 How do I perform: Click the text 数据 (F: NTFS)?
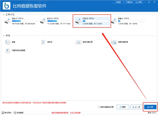(x=123, y=19)
